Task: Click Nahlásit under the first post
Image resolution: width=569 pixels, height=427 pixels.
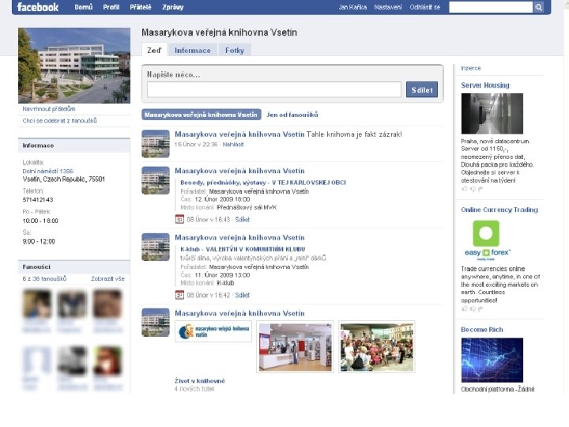Action: pos(233,144)
